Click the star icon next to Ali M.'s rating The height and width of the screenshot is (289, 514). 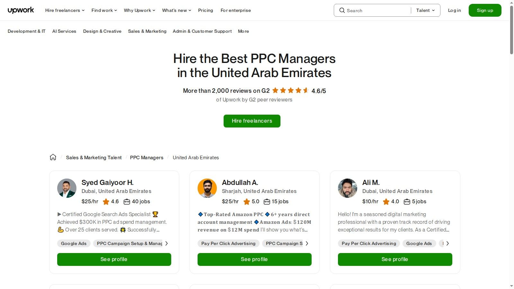click(x=386, y=202)
